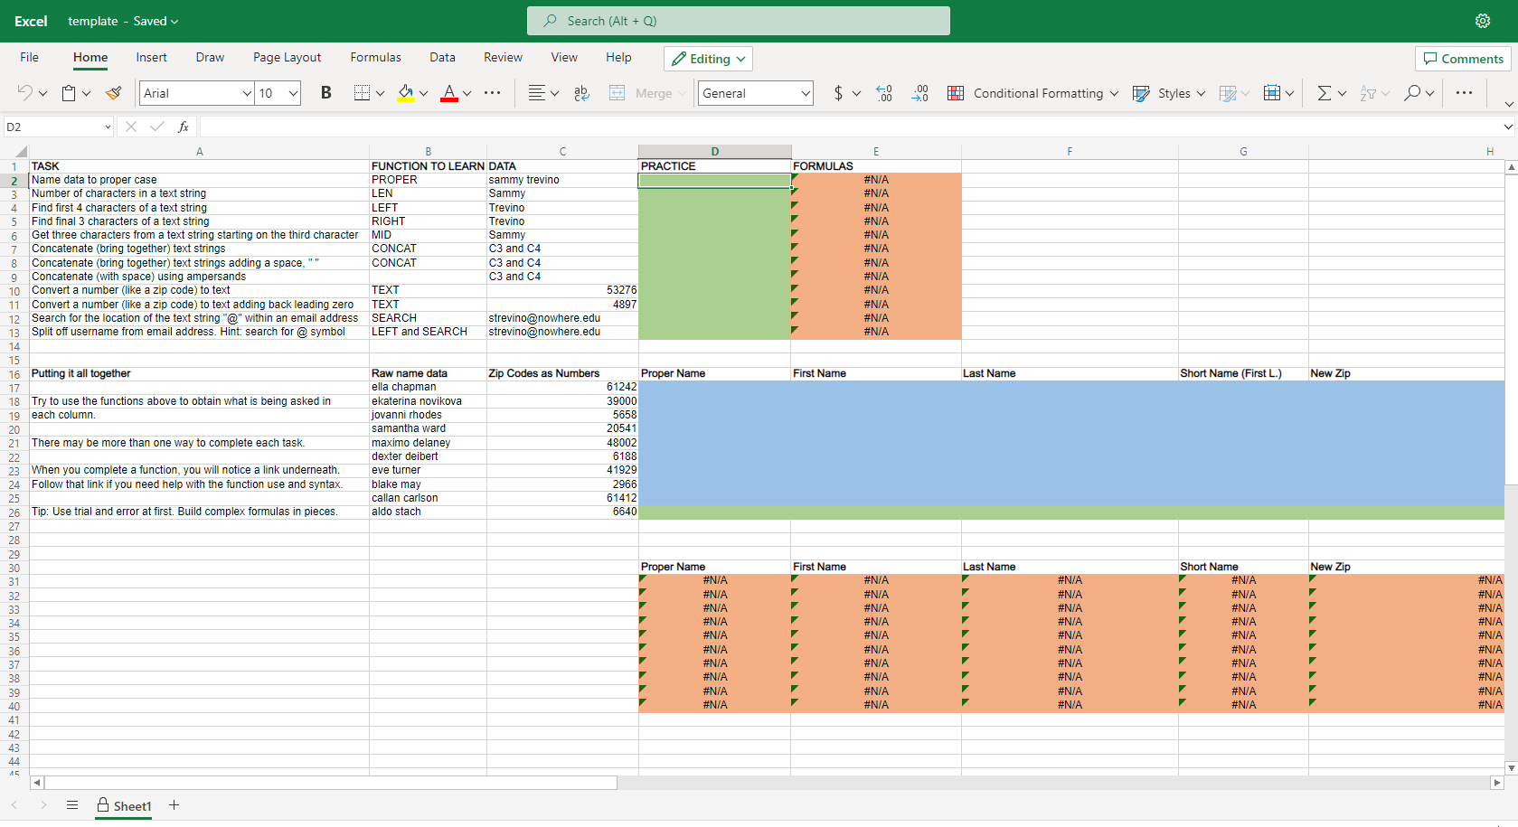Expand font color dropdown arrow
Screen dimensions: 1518x827
(467, 93)
